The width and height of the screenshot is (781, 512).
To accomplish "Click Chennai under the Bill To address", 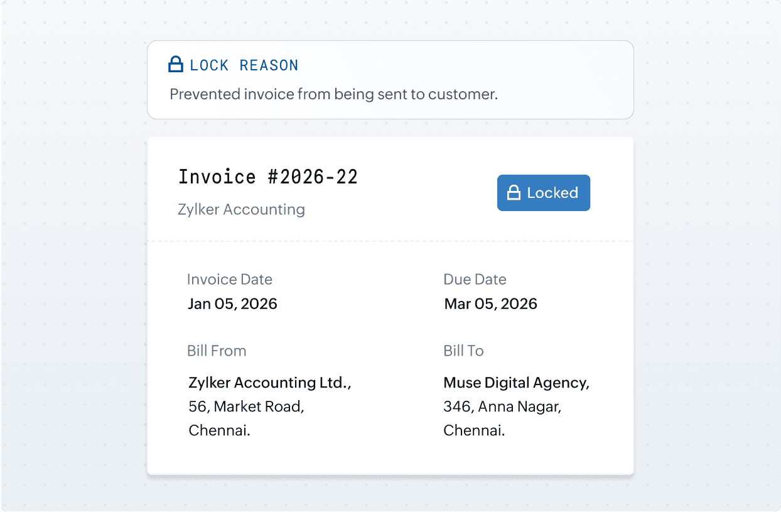I will pyautogui.click(x=474, y=430).
